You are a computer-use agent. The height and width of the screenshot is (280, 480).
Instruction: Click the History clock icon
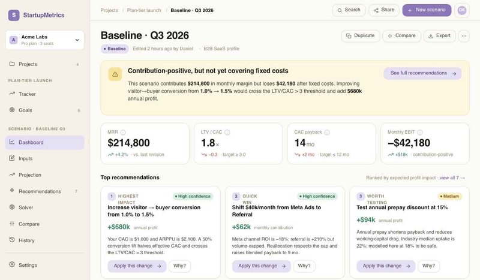tap(12, 240)
